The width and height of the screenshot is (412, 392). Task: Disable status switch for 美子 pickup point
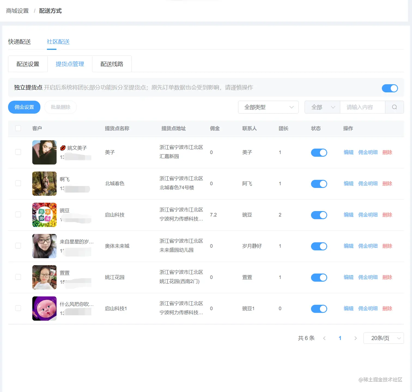click(319, 153)
